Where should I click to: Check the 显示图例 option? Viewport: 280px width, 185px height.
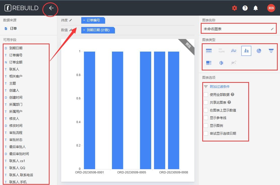pos(206,126)
